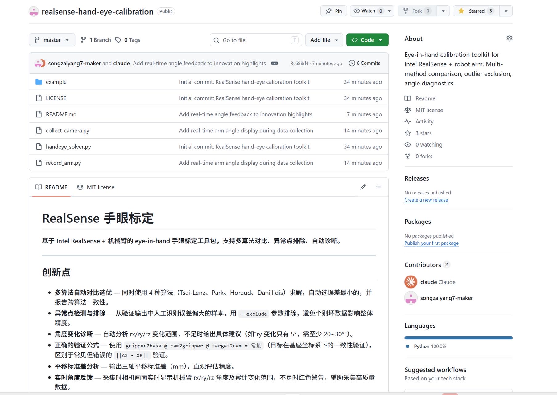Open the LICENSE file
The width and height of the screenshot is (557, 395).
click(56, 98)
